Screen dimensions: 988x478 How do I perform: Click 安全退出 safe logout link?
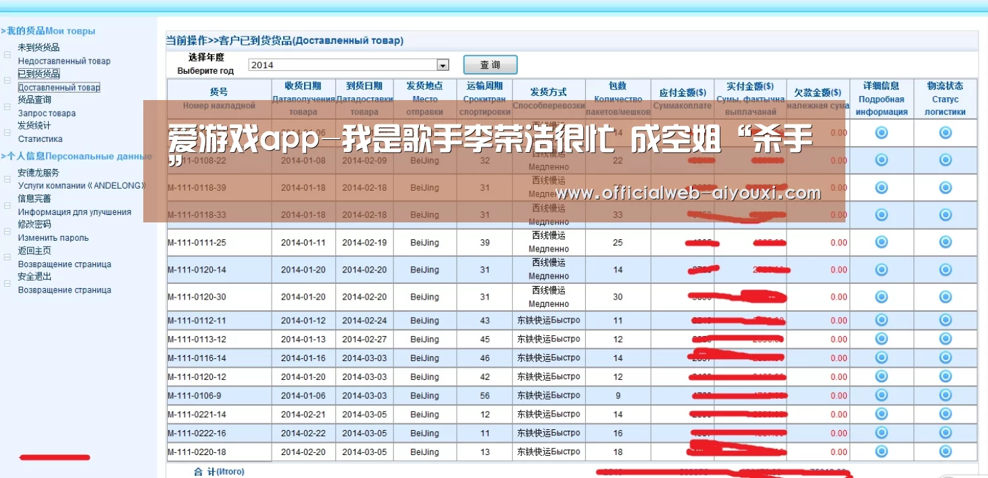point(64,283)
